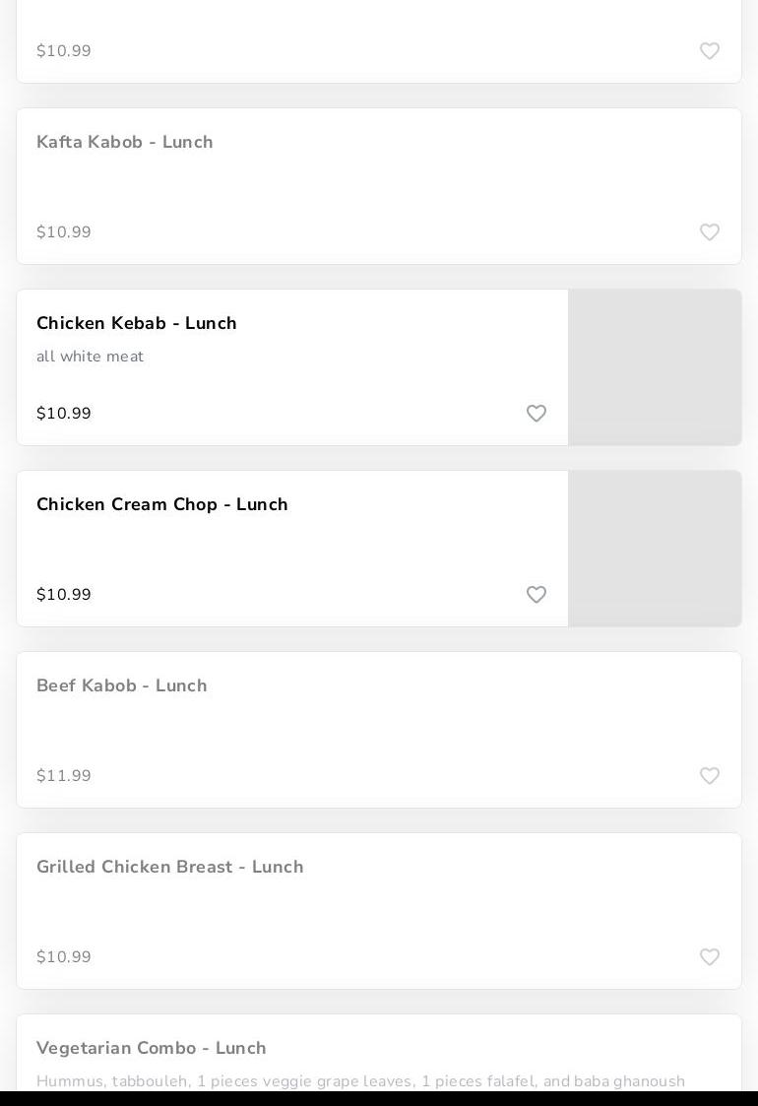Image resolution: width=758 pixels, height=1106 pixels.
Task: Click the $11.99 price for Beef Kabob
Action: click(x=64, y=776)
